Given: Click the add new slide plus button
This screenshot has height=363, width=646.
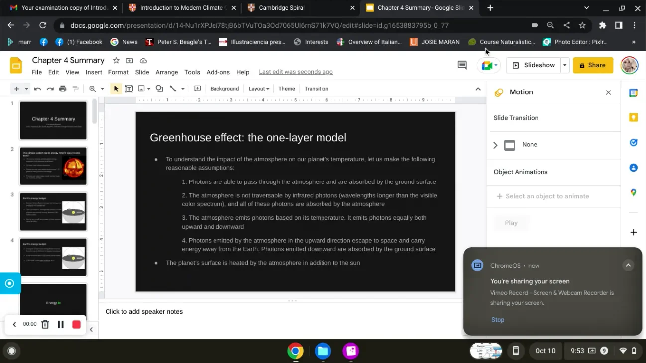Looking at the screenshot, I should click(16, 89).
